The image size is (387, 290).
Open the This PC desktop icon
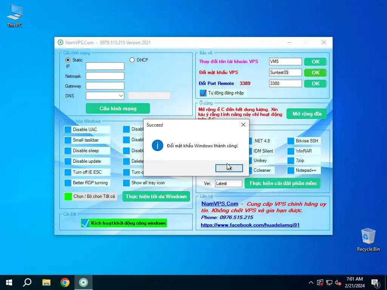(15, 15)
